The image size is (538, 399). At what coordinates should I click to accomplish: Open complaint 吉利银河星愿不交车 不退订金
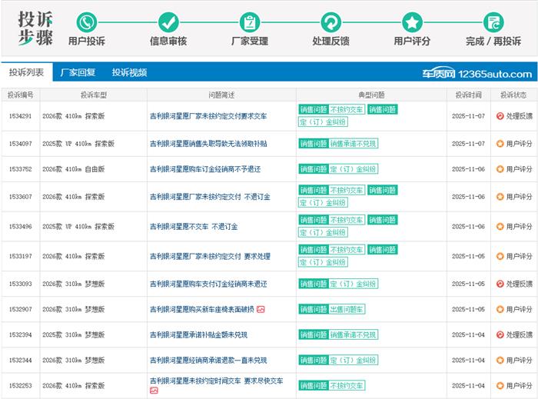[x=193, y=227]
